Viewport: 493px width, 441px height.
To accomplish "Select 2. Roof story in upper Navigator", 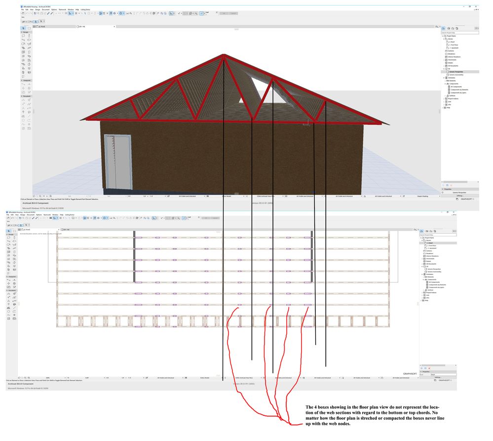I will 452,42.
